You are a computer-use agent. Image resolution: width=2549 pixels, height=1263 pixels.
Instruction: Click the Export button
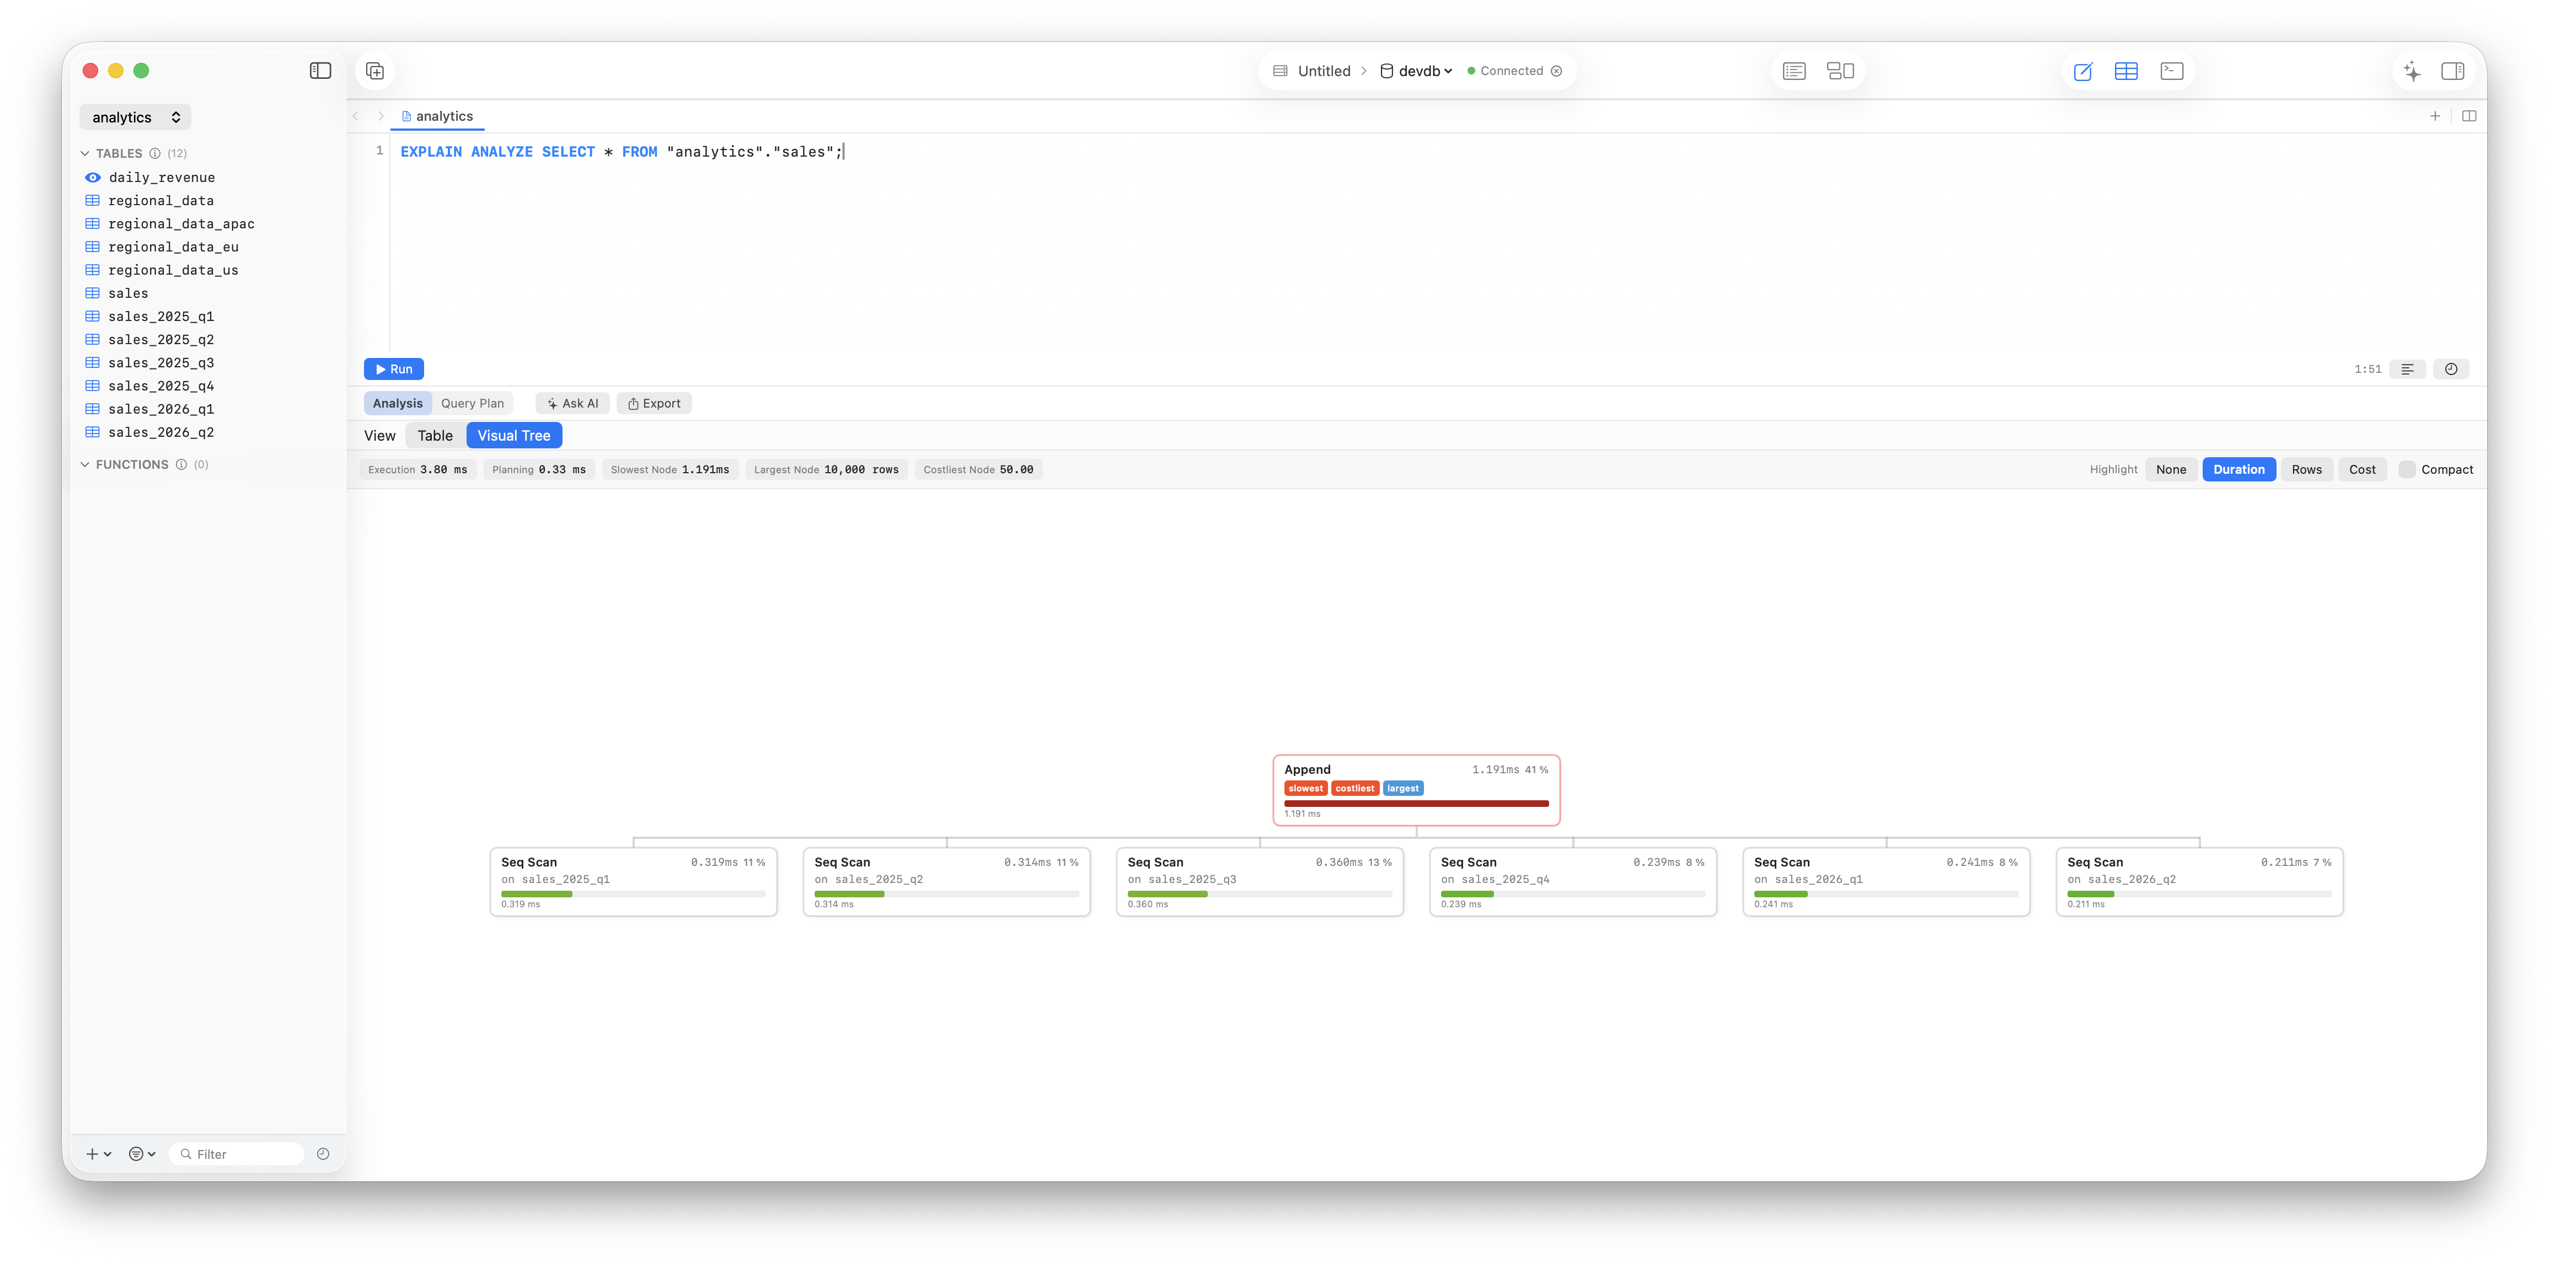click(654, 403)
